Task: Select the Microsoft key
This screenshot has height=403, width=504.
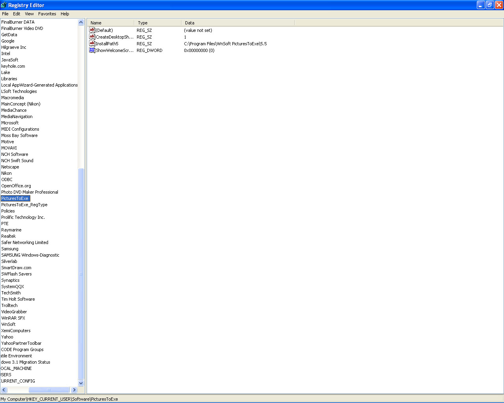Action: (x=10, y=123)
